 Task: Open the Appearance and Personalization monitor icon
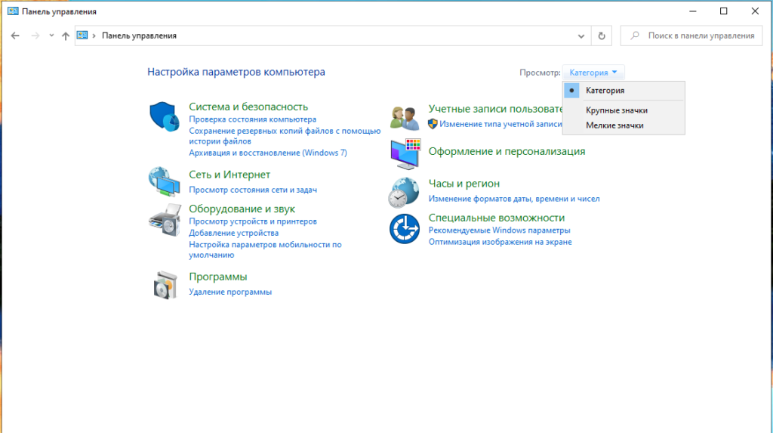pyautogui.click(x=405, y=154)
